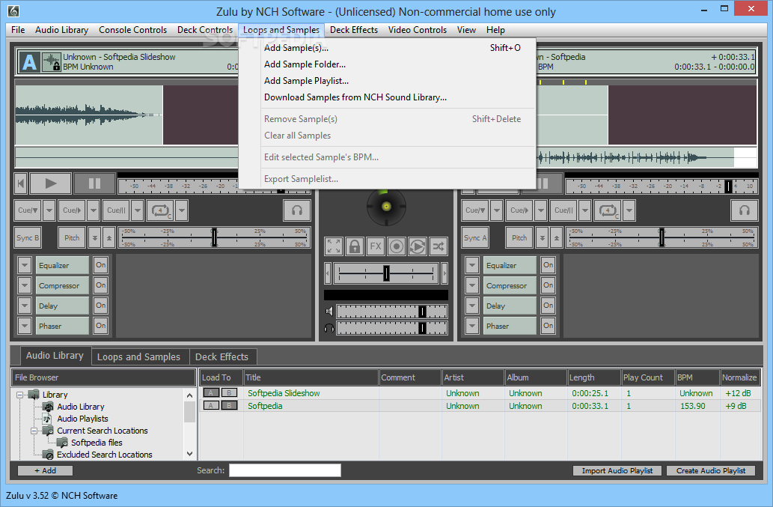Open loop options dropdown on Deck A

point(181,210)
